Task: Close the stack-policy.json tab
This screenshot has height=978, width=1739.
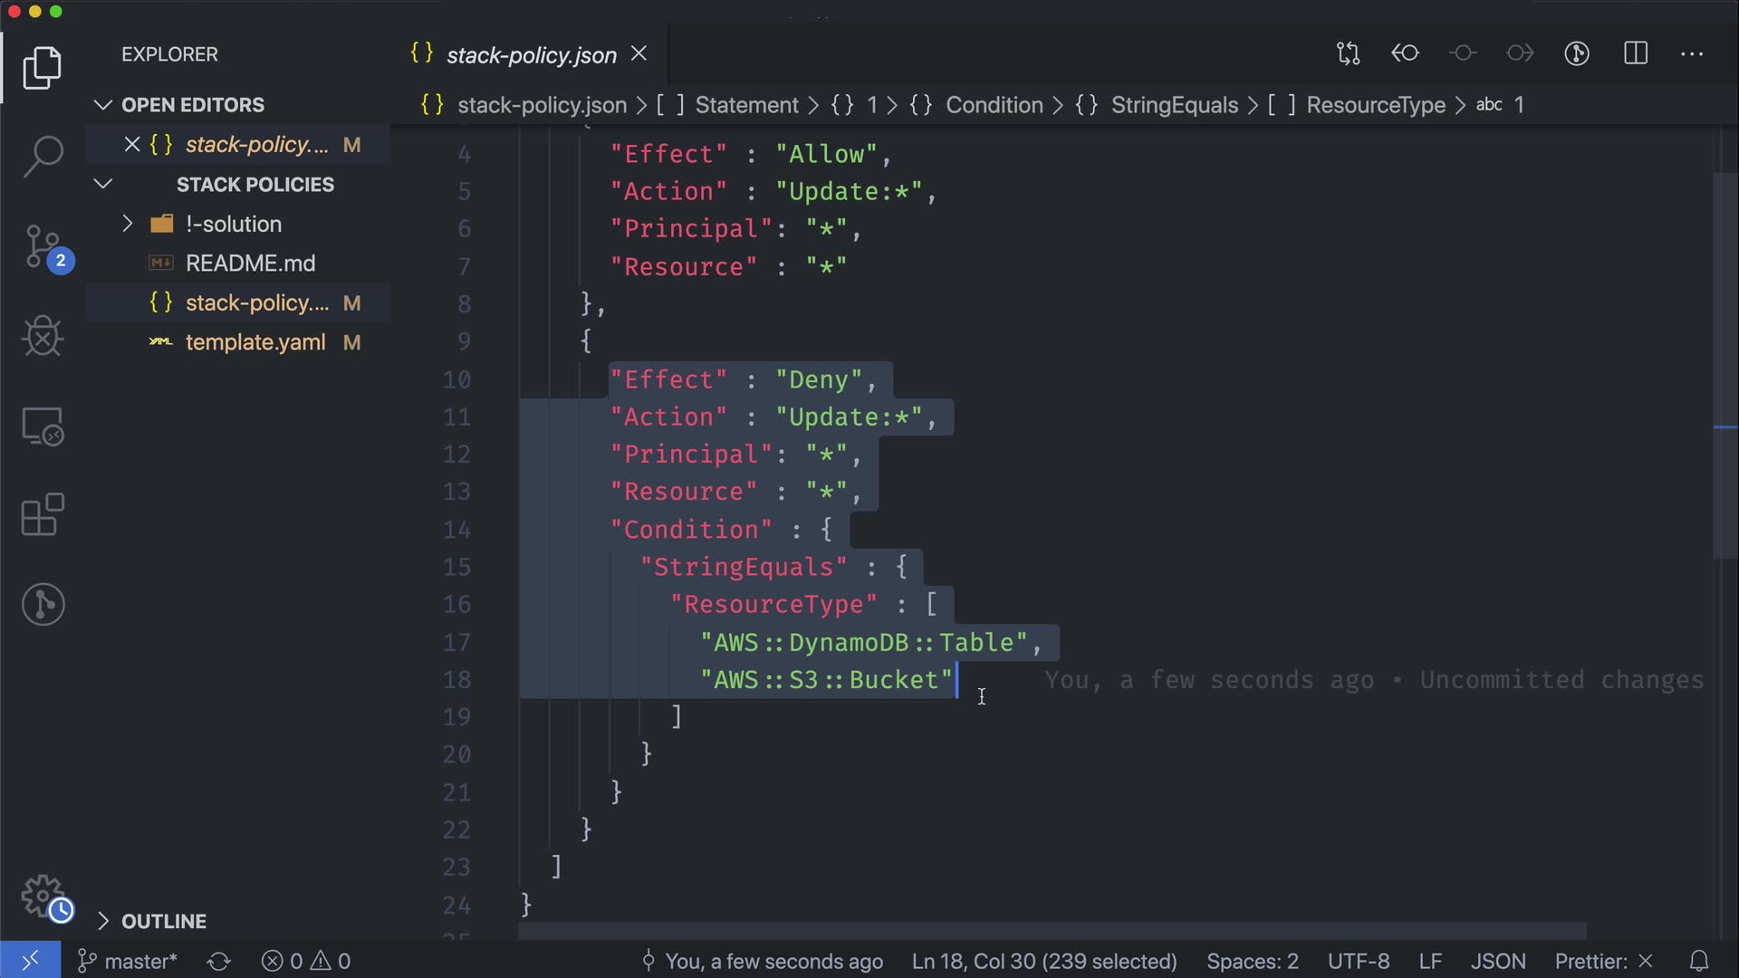Action: tap(639, 54)
